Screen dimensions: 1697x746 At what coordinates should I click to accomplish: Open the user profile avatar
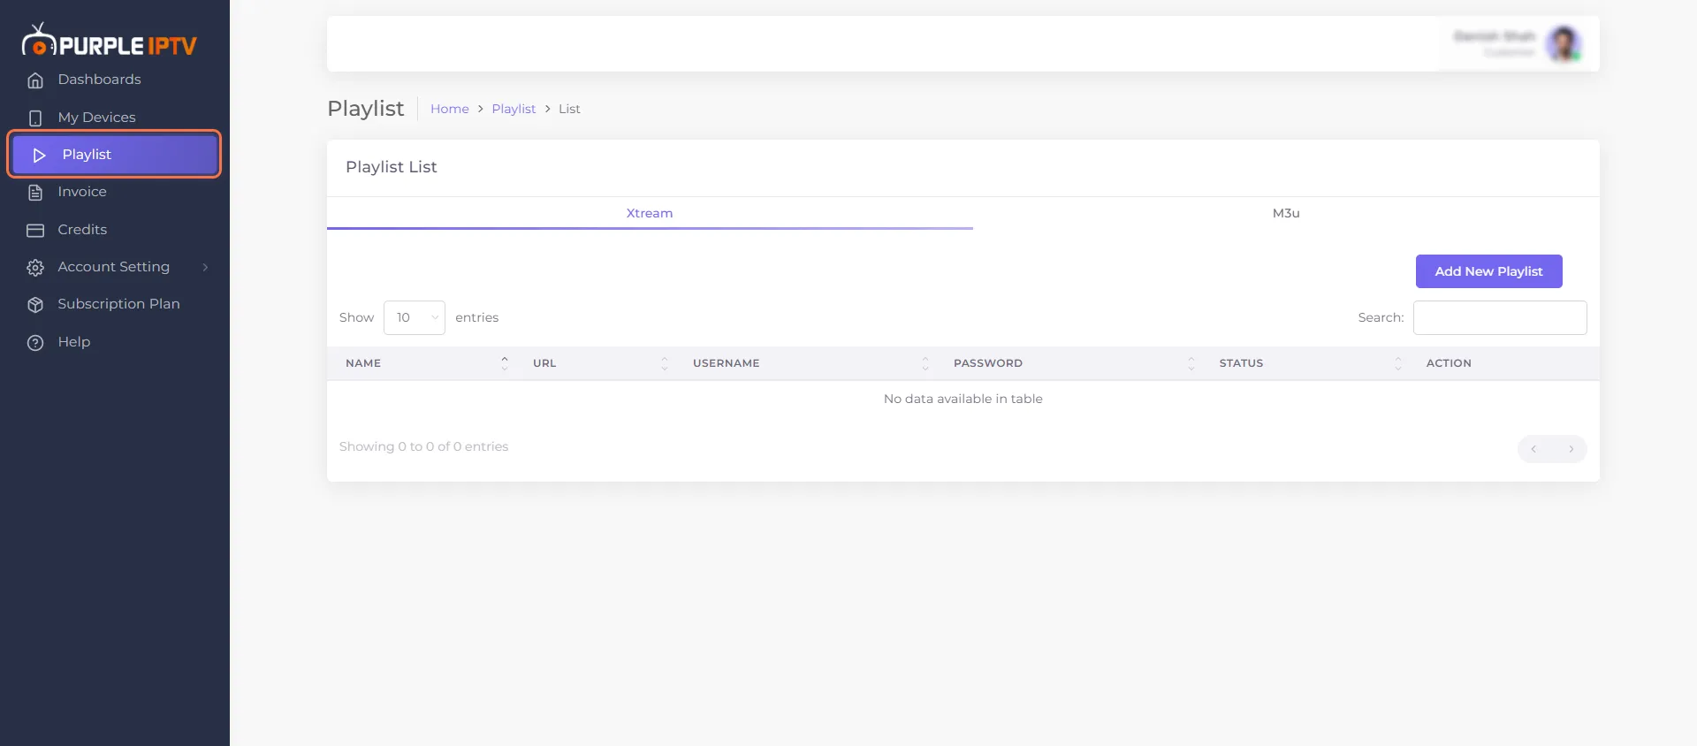[x=1564, y=44]
